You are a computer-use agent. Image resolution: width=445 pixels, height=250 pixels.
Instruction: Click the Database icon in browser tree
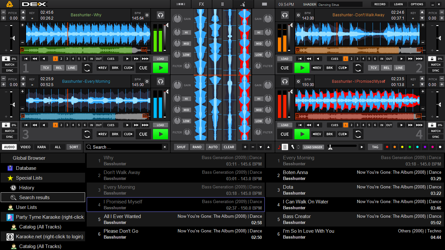10,168
